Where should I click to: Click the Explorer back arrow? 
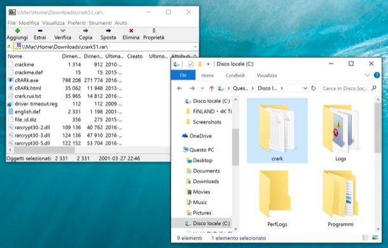pyautogui.click(x=179, y=88)
